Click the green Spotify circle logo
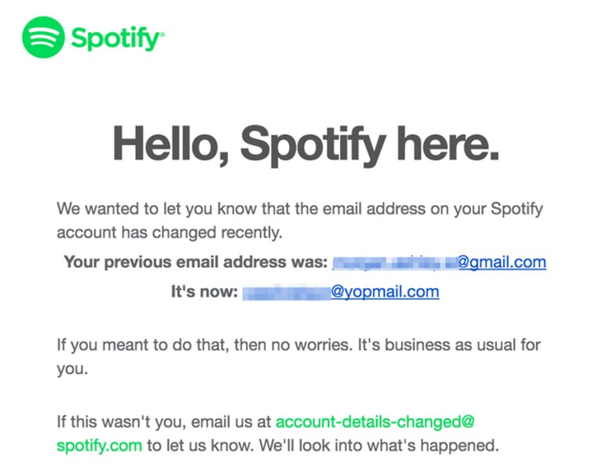 (43, 37)
